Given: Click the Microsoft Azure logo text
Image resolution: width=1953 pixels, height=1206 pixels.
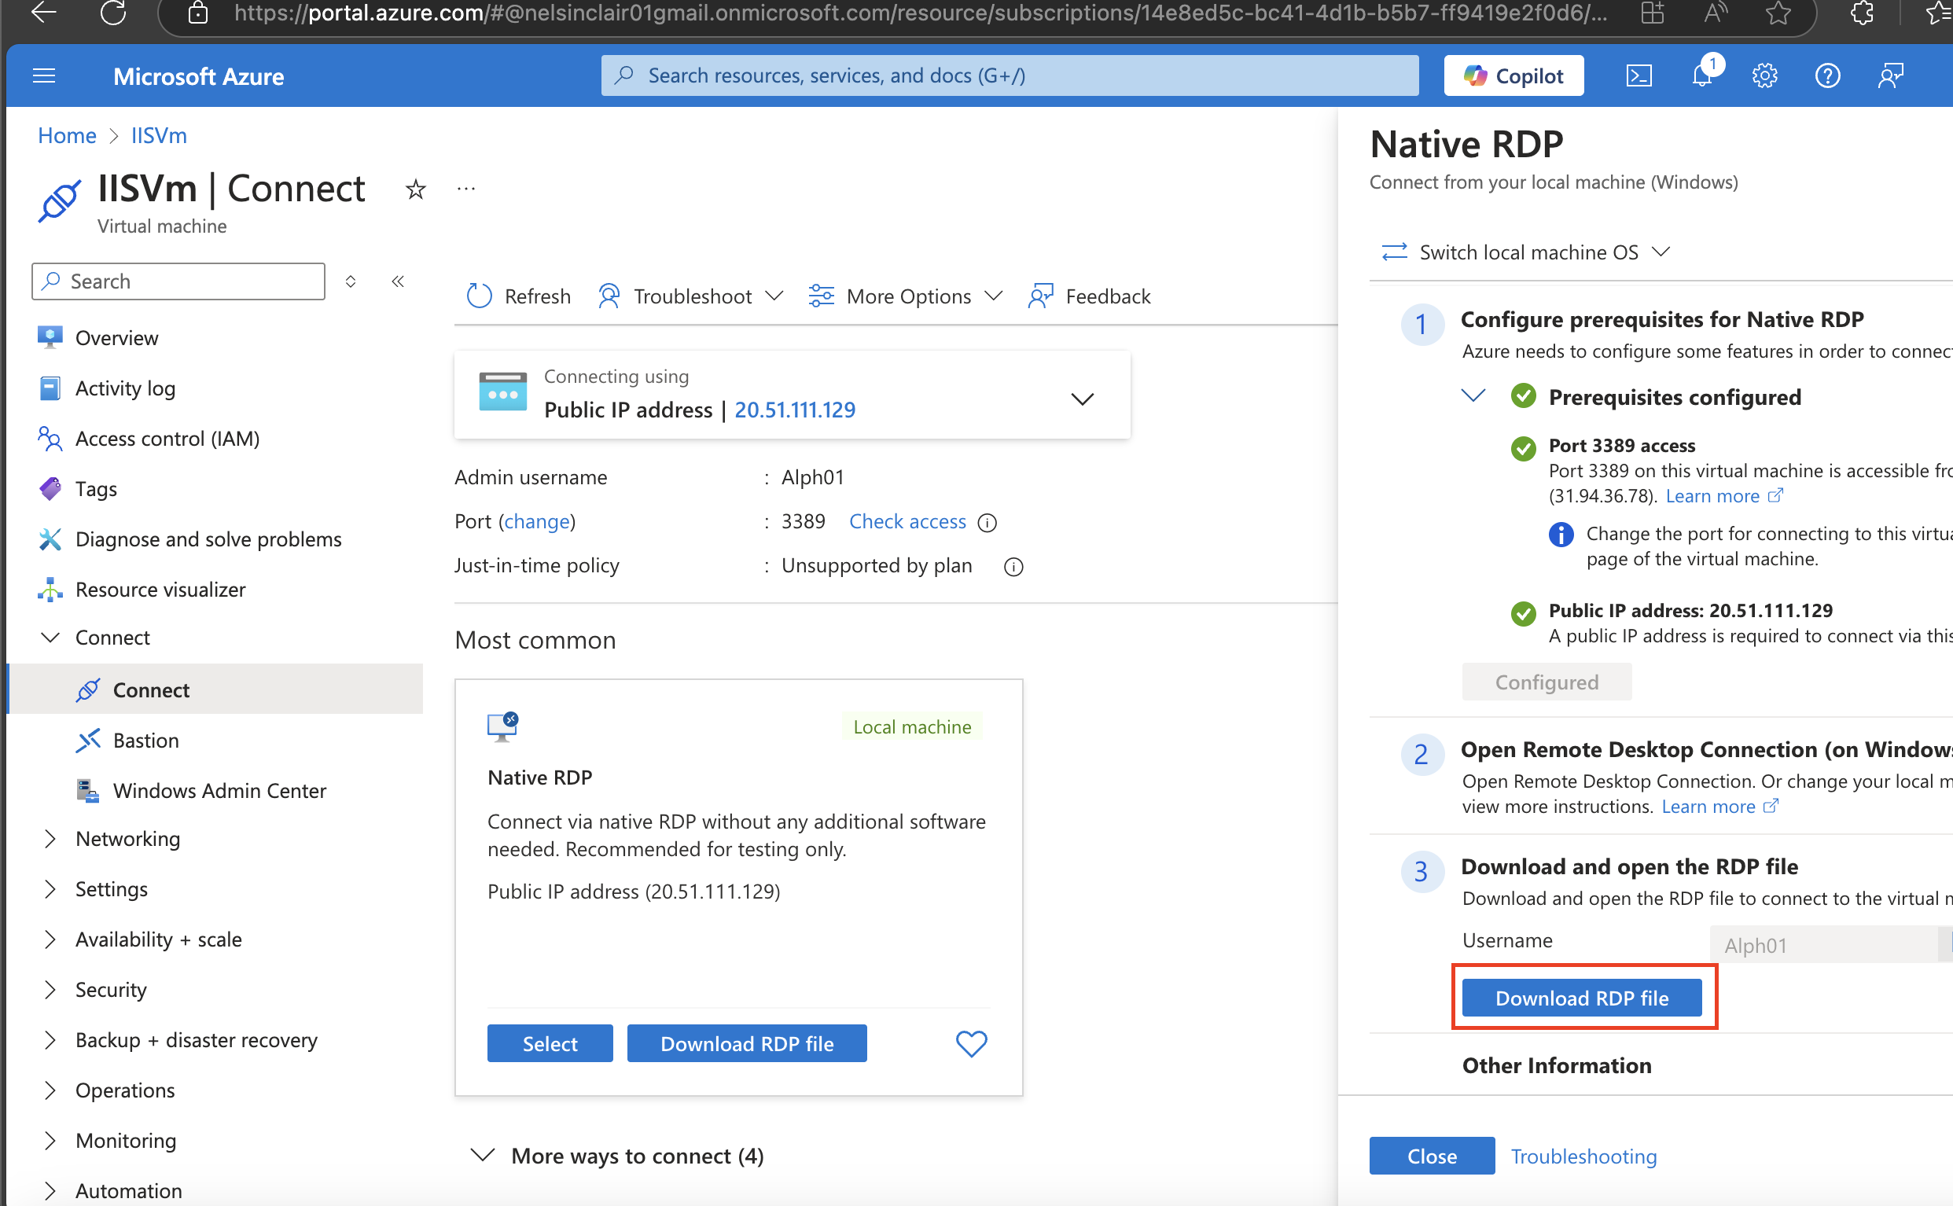Looking at the screenshot, I should [199, 76].
